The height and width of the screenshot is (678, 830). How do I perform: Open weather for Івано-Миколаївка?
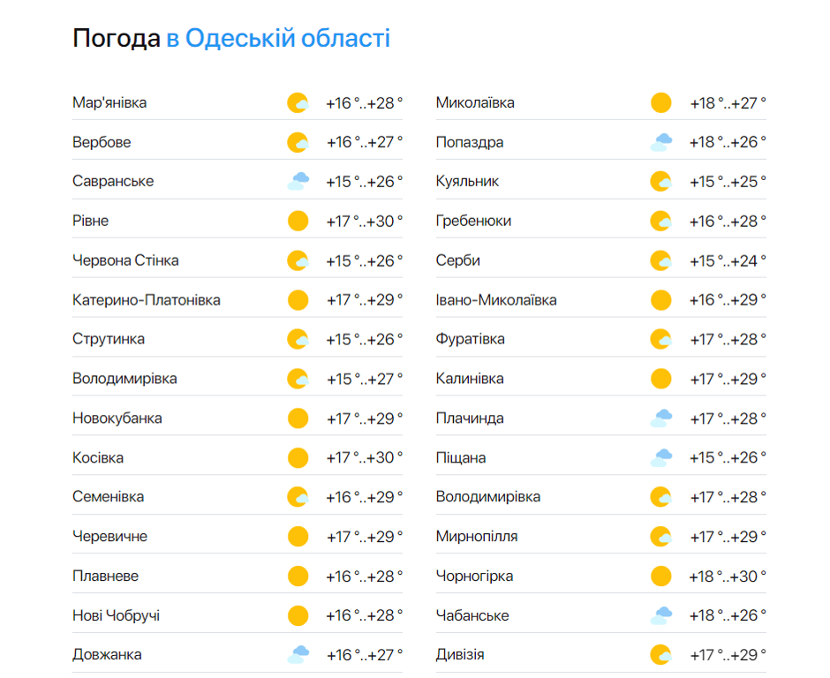(x=495, y=299)
